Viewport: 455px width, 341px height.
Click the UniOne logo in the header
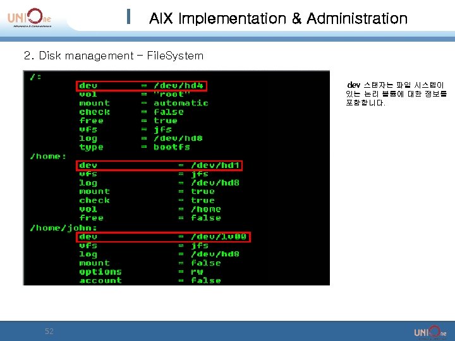click(x=29, y=18)
